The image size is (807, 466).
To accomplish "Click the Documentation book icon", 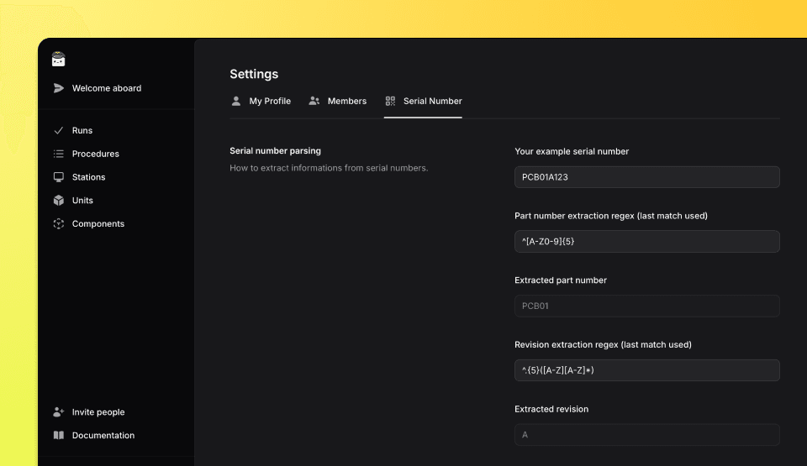I will [x=59, y=435].
